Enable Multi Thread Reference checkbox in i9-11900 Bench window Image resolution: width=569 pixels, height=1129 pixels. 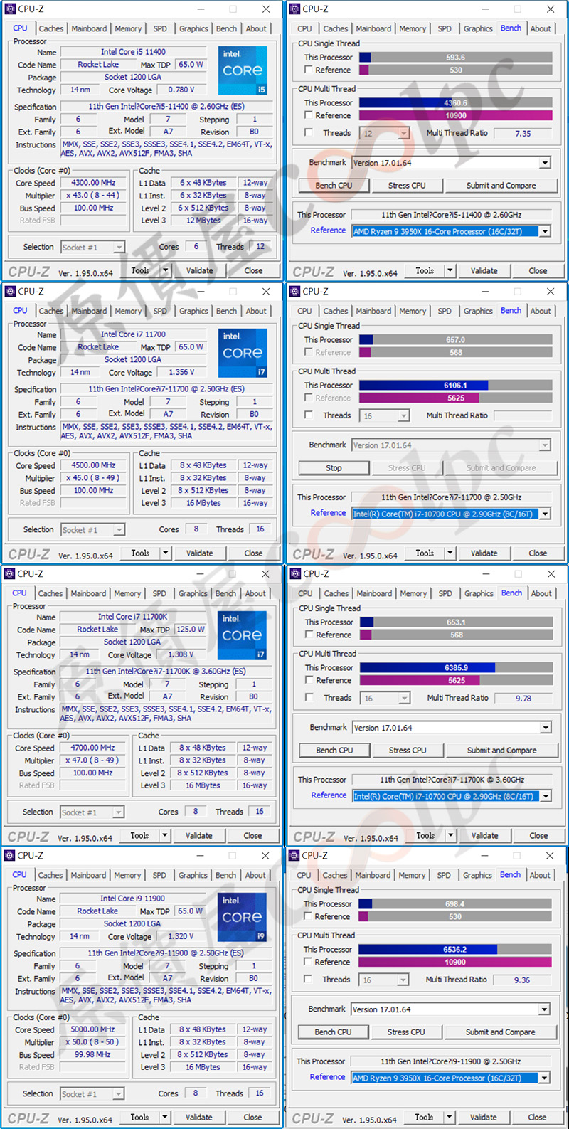pos(308,962)
